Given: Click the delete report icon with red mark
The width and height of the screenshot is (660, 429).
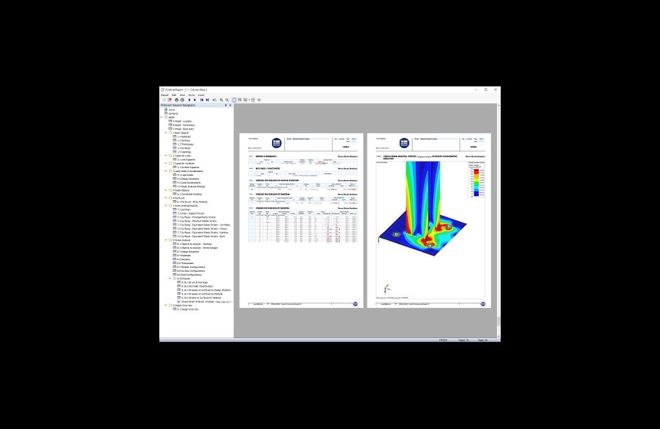Looking at the screenshot, I should click(x=170, y=100).
